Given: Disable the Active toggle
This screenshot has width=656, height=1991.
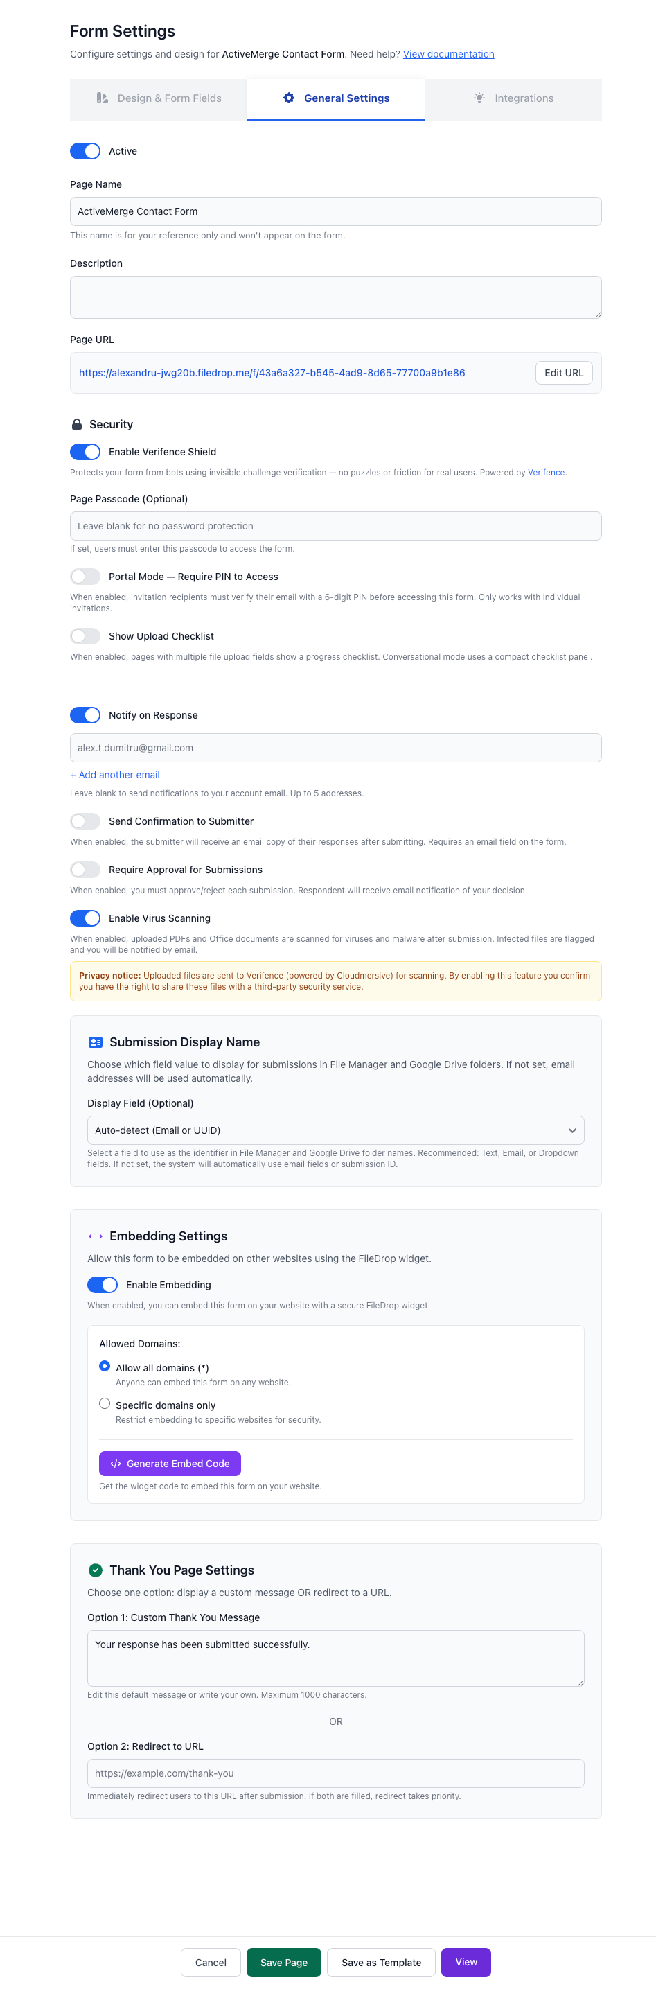Looking at the screenshot, I should [85, 150].
